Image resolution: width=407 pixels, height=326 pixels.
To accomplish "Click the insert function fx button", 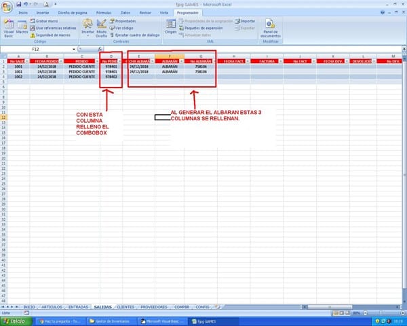I will click(x=100, y=49).
